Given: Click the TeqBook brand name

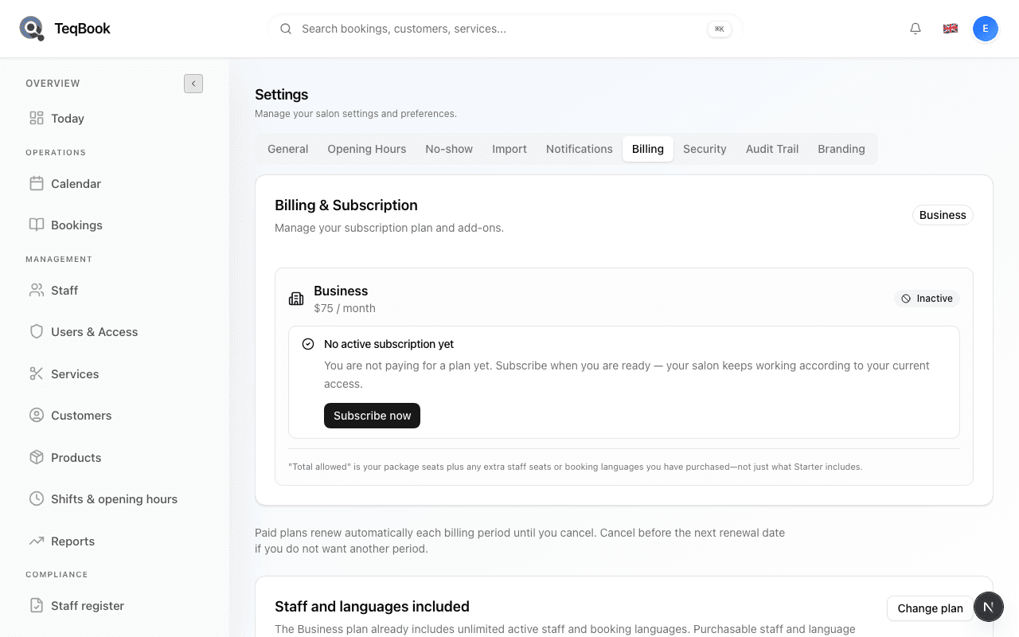Looking at the screenshot, I should coord(82,29).
